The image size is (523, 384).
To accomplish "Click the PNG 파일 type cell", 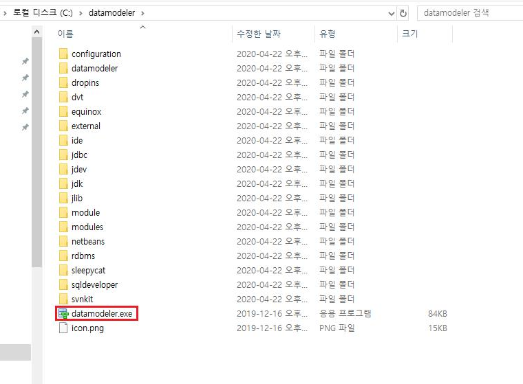I will click(x=337, y=328).
